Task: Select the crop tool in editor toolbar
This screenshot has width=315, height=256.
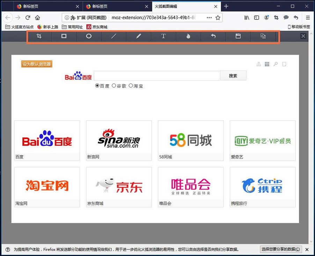Action: click(x=39, y=36)
